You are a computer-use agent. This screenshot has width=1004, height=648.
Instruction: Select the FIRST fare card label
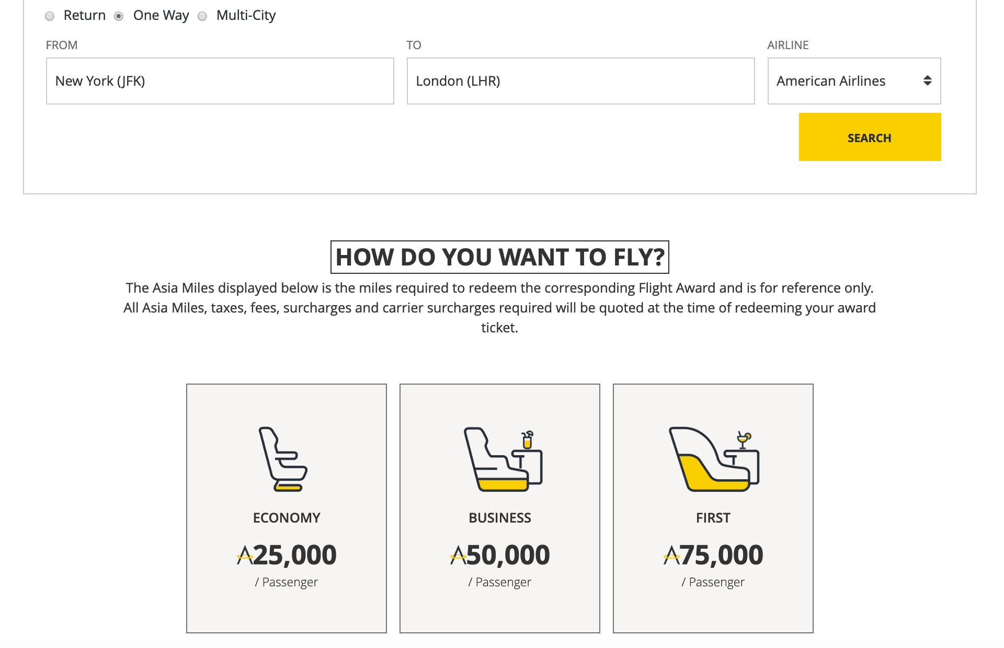pyautogui.click(x=713, y=518)
